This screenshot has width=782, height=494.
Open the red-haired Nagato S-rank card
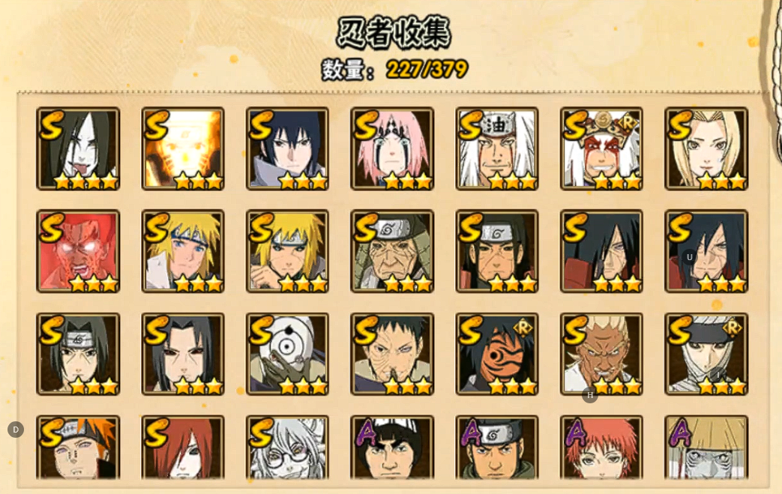[x=183, y=448]
